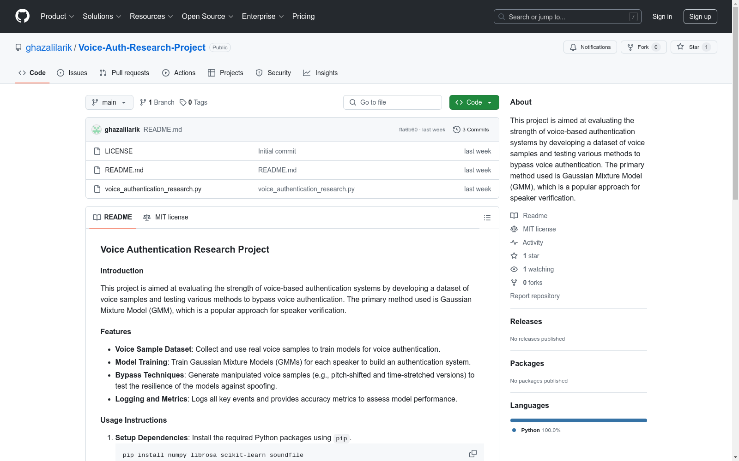Click file icon next to LICENSE

pos(97,151)
